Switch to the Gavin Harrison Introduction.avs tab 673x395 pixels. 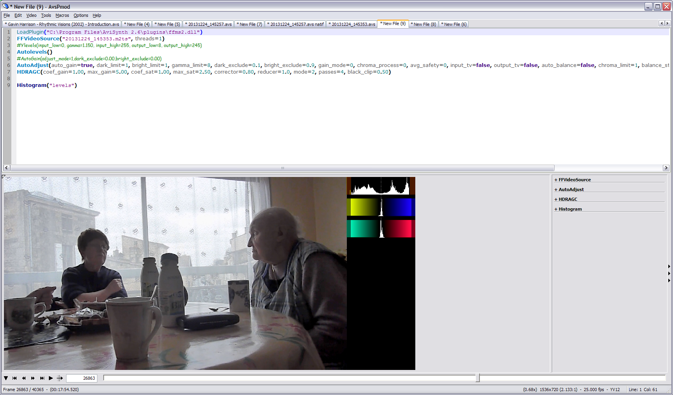pyautogui.click(x=62, y=24)
